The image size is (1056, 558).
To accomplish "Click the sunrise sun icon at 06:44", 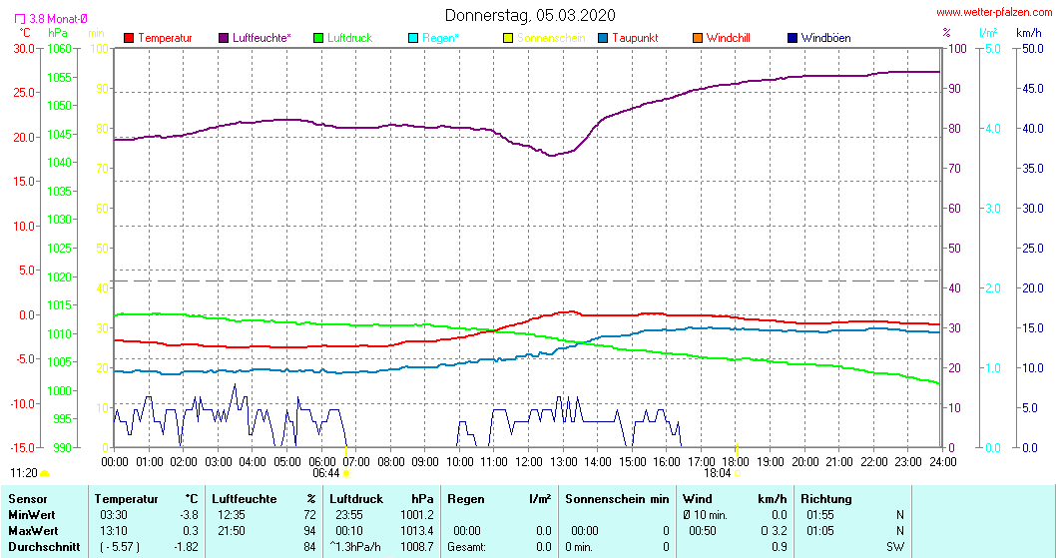I will (x=346, y=473).
